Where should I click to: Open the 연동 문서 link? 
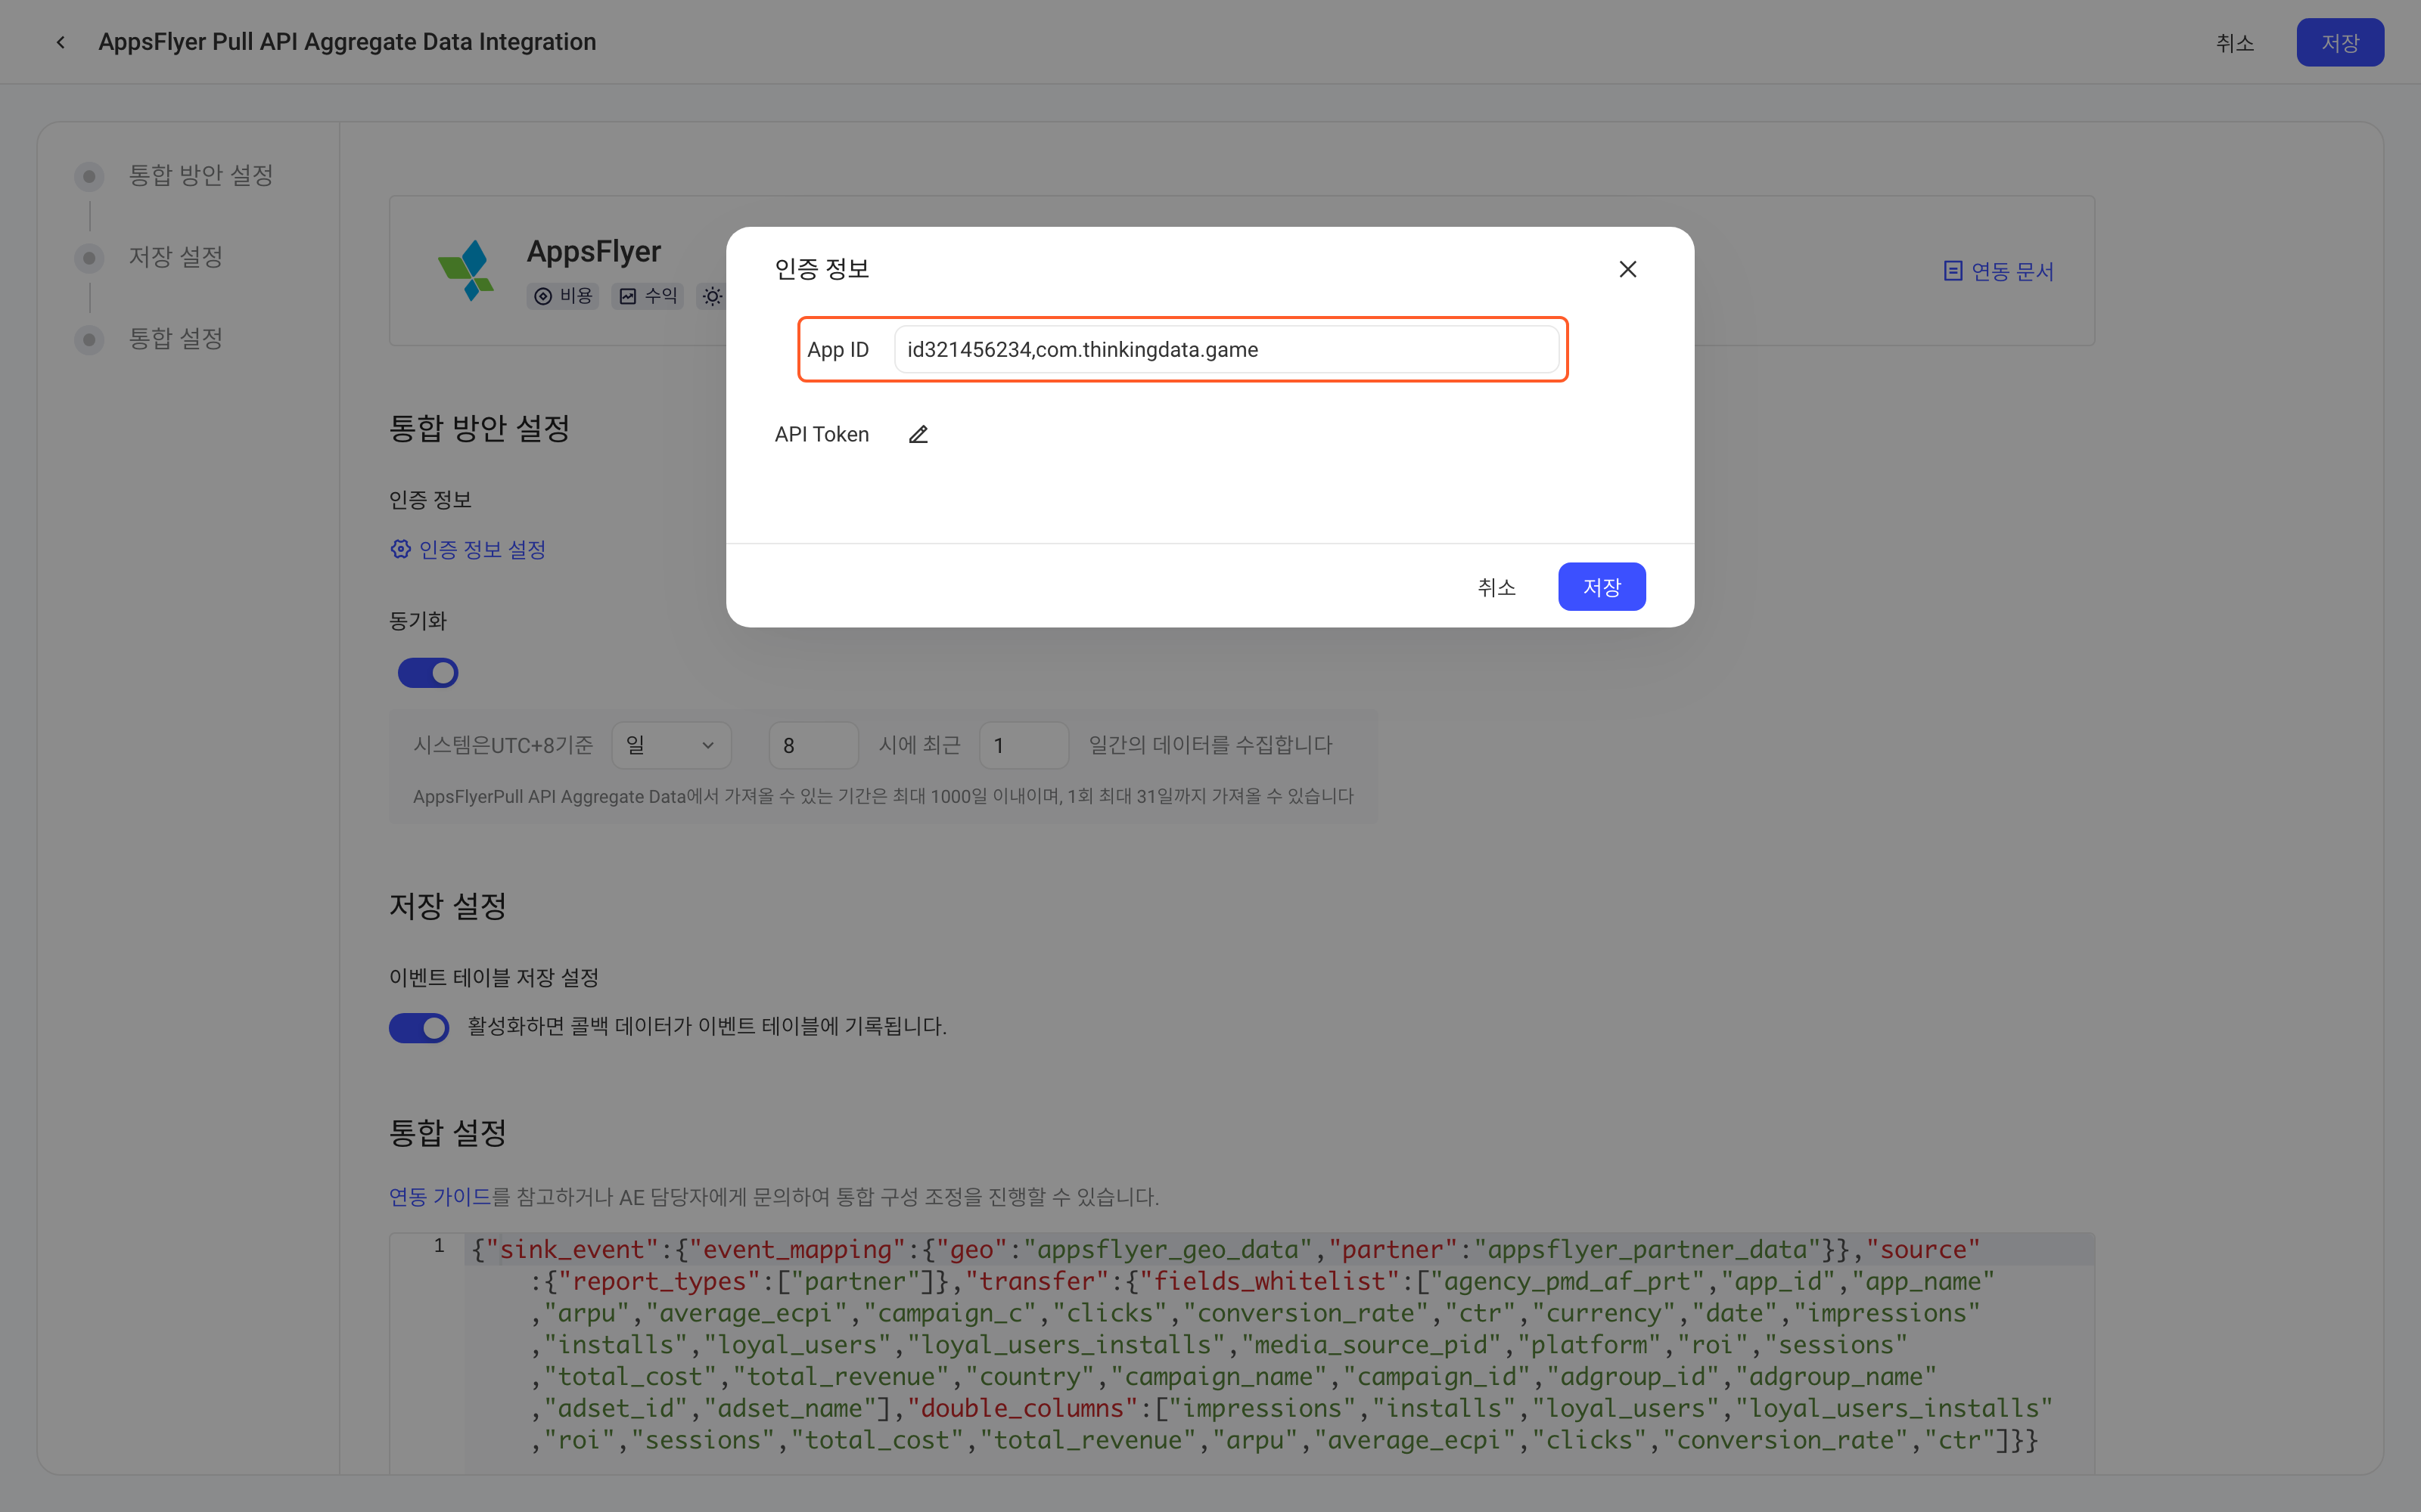pos(1998,271)
